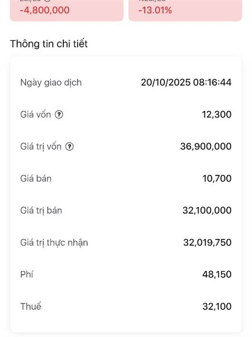Select the 12,300 cost price value
This screenshot has height=337, width=252.
[217, 115]
